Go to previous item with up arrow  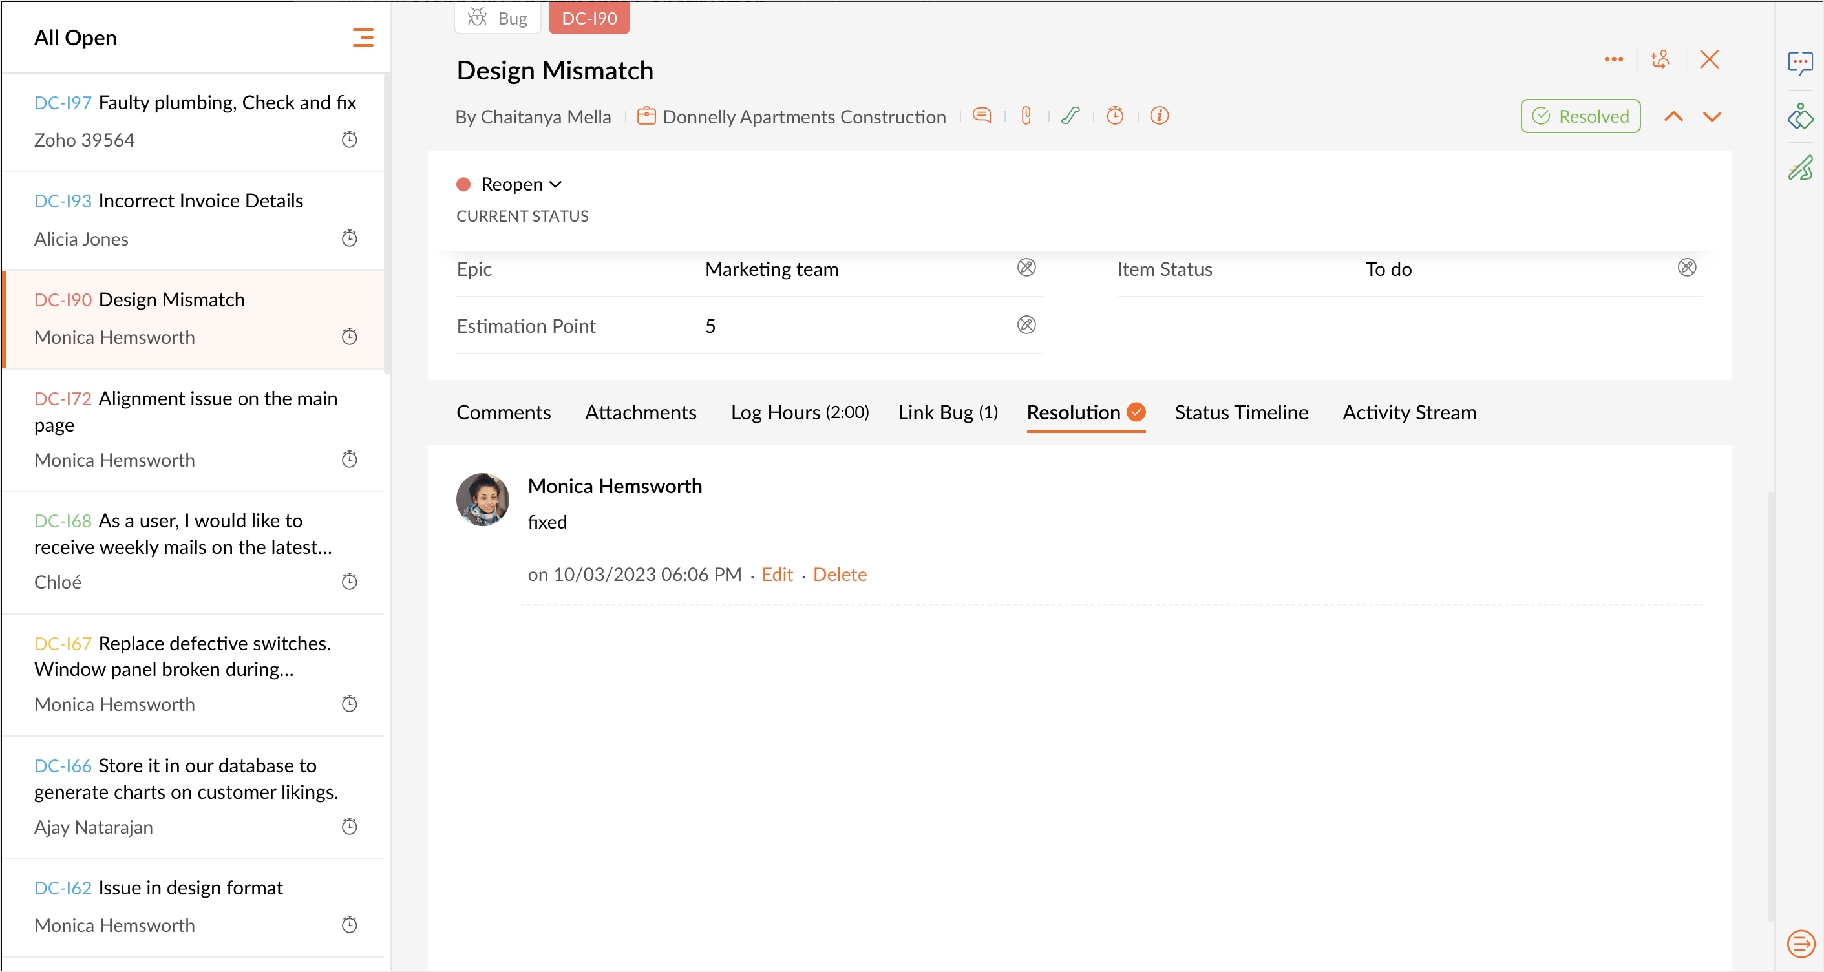1673,117
